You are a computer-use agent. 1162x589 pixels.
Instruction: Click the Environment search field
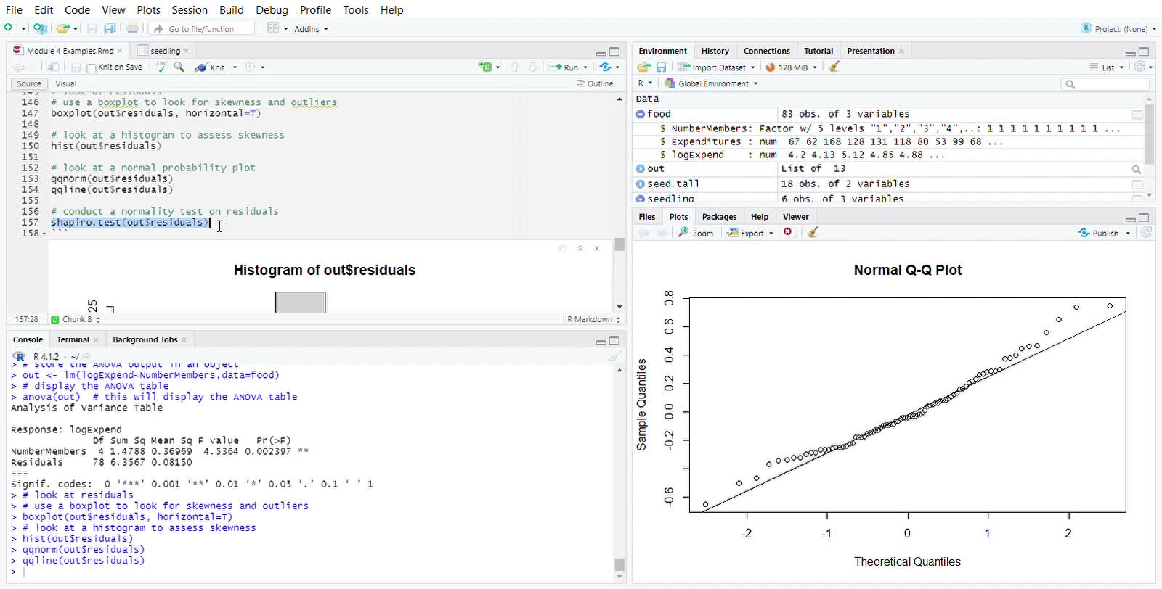1105,84
